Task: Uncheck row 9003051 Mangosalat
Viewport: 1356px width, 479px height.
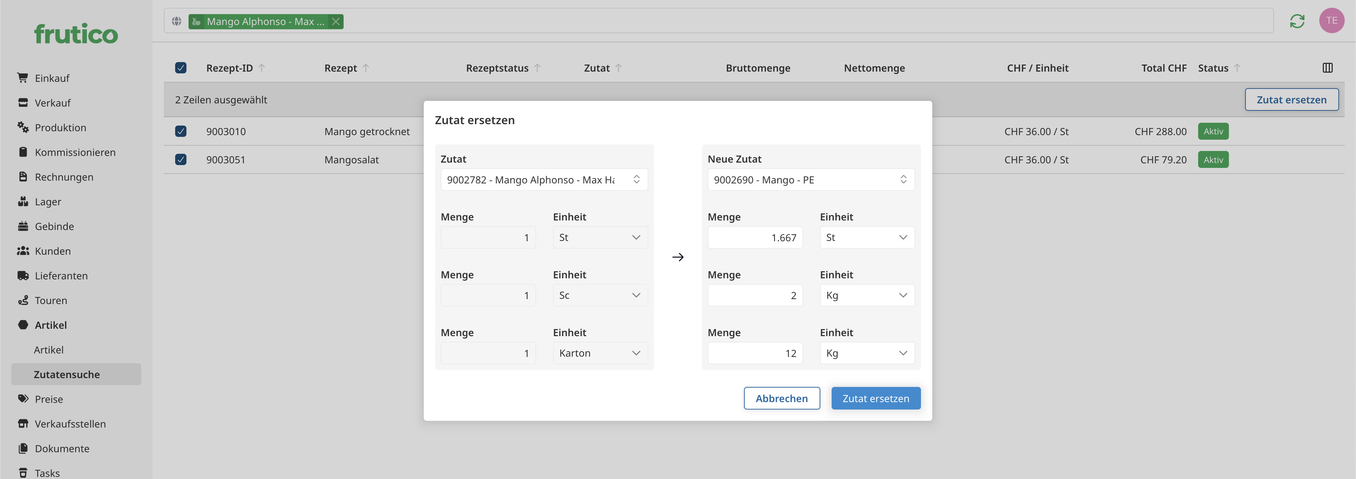Action: pos(180,159)
